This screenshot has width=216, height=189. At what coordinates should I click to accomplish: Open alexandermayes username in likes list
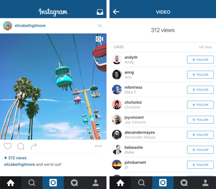pyautogui.click(x=140, y=132)
